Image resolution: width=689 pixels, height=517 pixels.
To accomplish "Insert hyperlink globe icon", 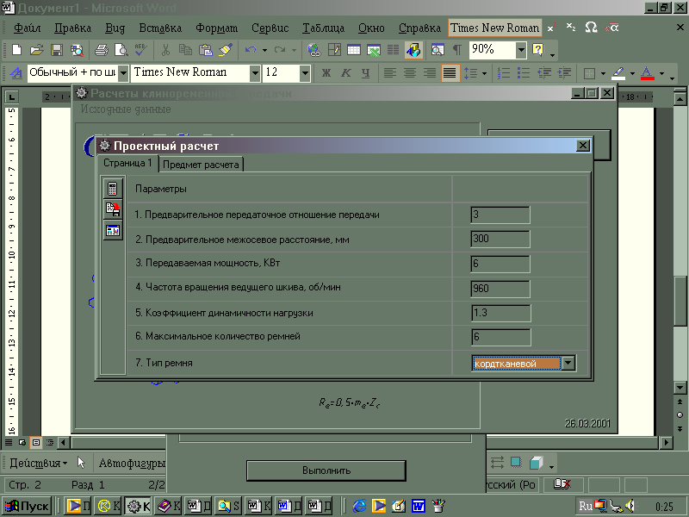I will click(313, 50).
